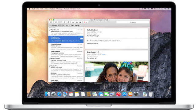Open Finder from the Dock

click(47, 94)
